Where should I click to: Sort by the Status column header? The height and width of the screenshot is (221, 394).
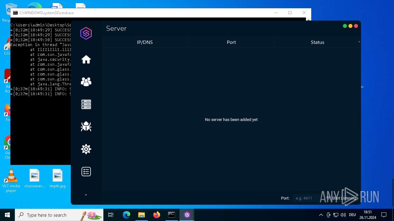(x=317, y=42)
